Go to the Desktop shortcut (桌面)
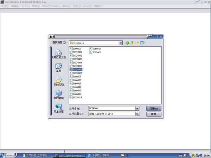The width and height of the screenshot is (211, 158). pos(58,67)
